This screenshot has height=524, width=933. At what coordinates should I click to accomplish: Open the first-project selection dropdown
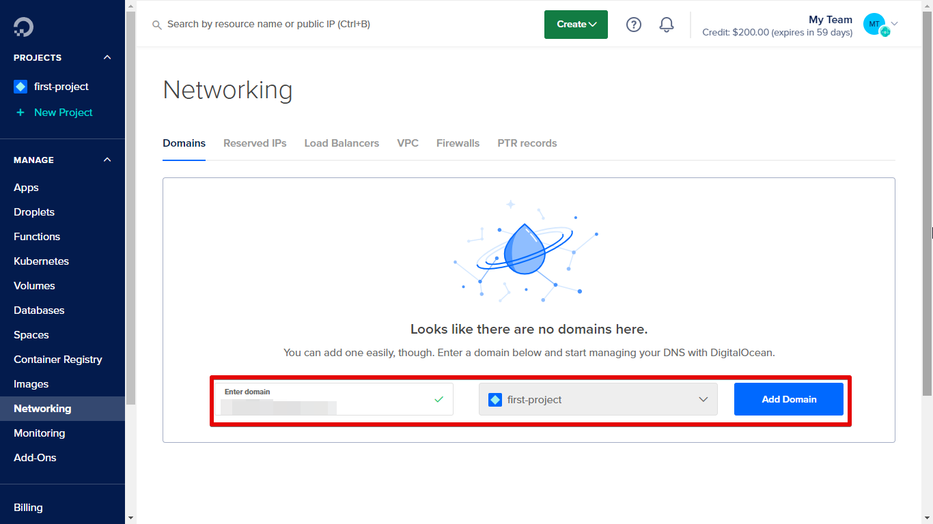click(x=598, y=399)
